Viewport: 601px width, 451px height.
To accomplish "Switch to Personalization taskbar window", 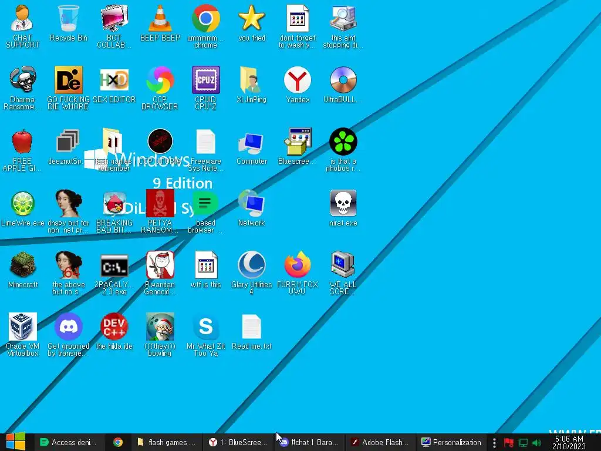I will click(x=451, y=442).
